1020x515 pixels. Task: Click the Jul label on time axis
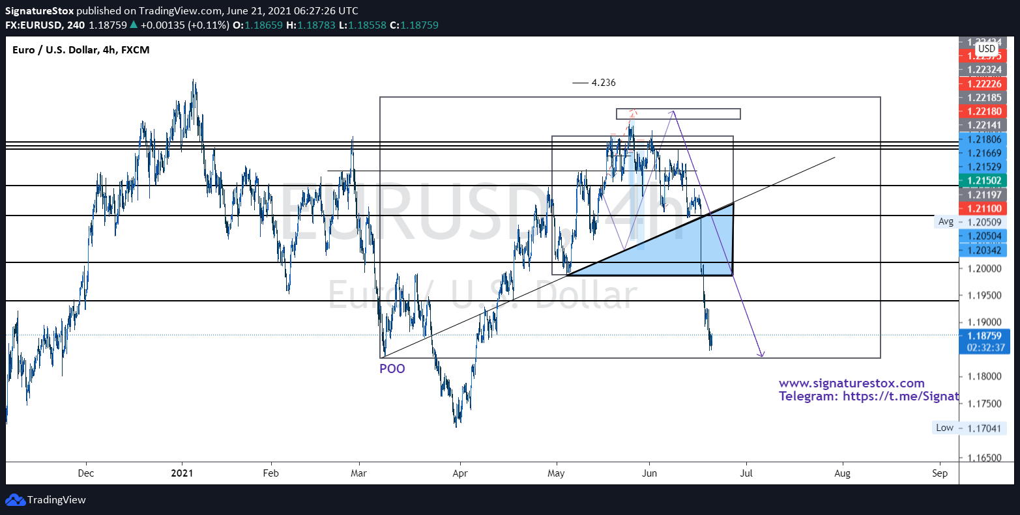(746, 473)
